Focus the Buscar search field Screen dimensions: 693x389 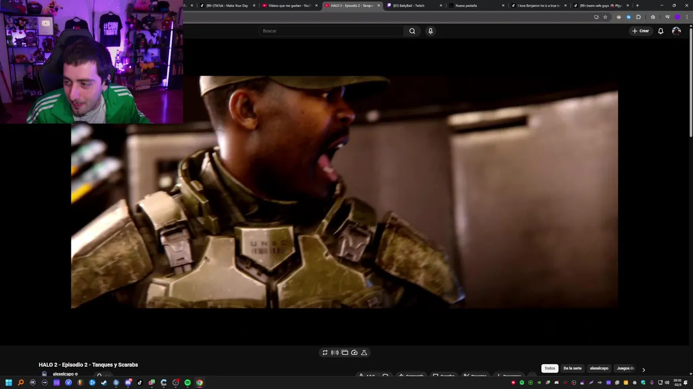pyautogui.click(x=331, y=31)
